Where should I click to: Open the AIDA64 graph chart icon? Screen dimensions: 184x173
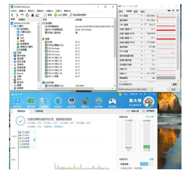pos(37,15)
